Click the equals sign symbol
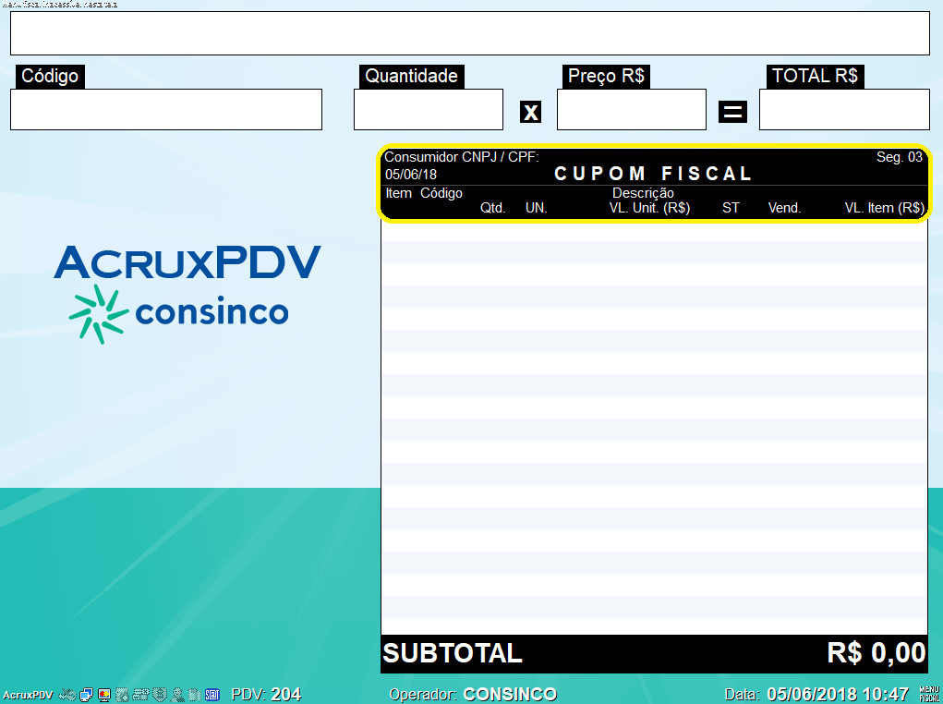Viewport: 943px width, 704px height. pos(732,112)
